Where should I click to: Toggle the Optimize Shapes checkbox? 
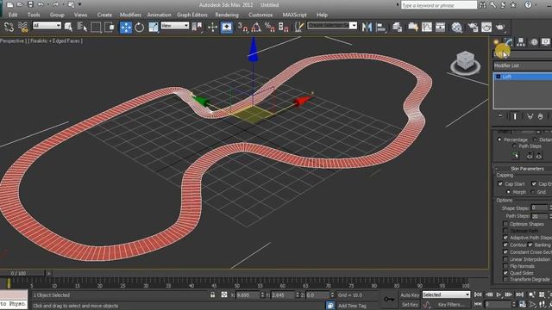(505, 224)
